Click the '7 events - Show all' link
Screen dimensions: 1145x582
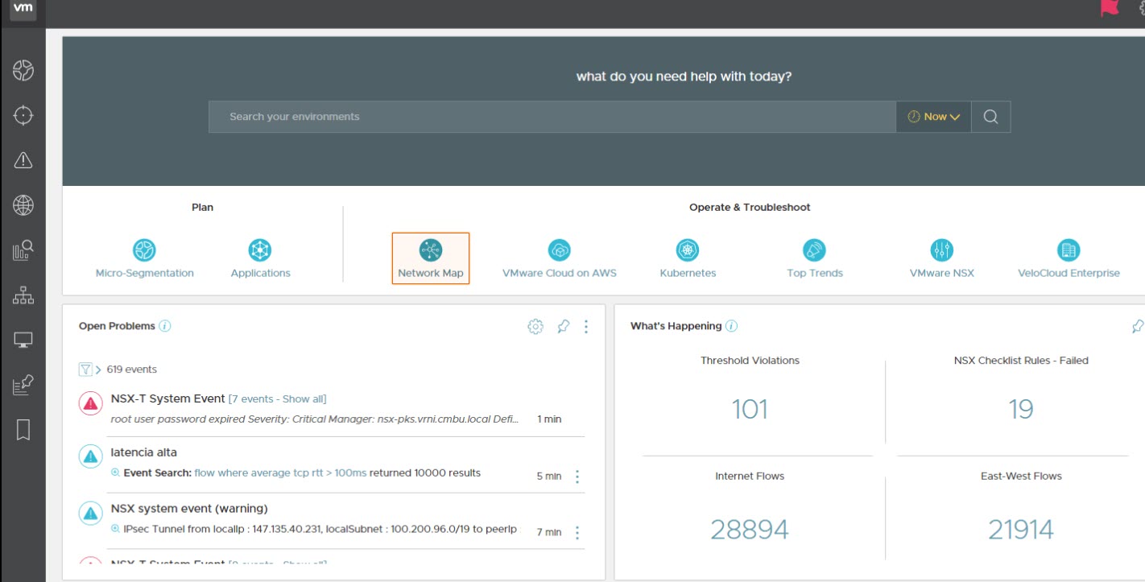pyautogui.click(x=277, y=398)
